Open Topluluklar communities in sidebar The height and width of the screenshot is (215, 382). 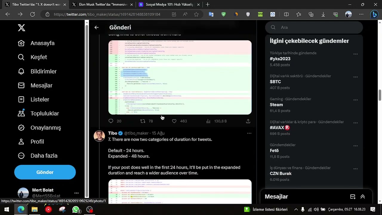pyautogui.click(x=38, y=113)
